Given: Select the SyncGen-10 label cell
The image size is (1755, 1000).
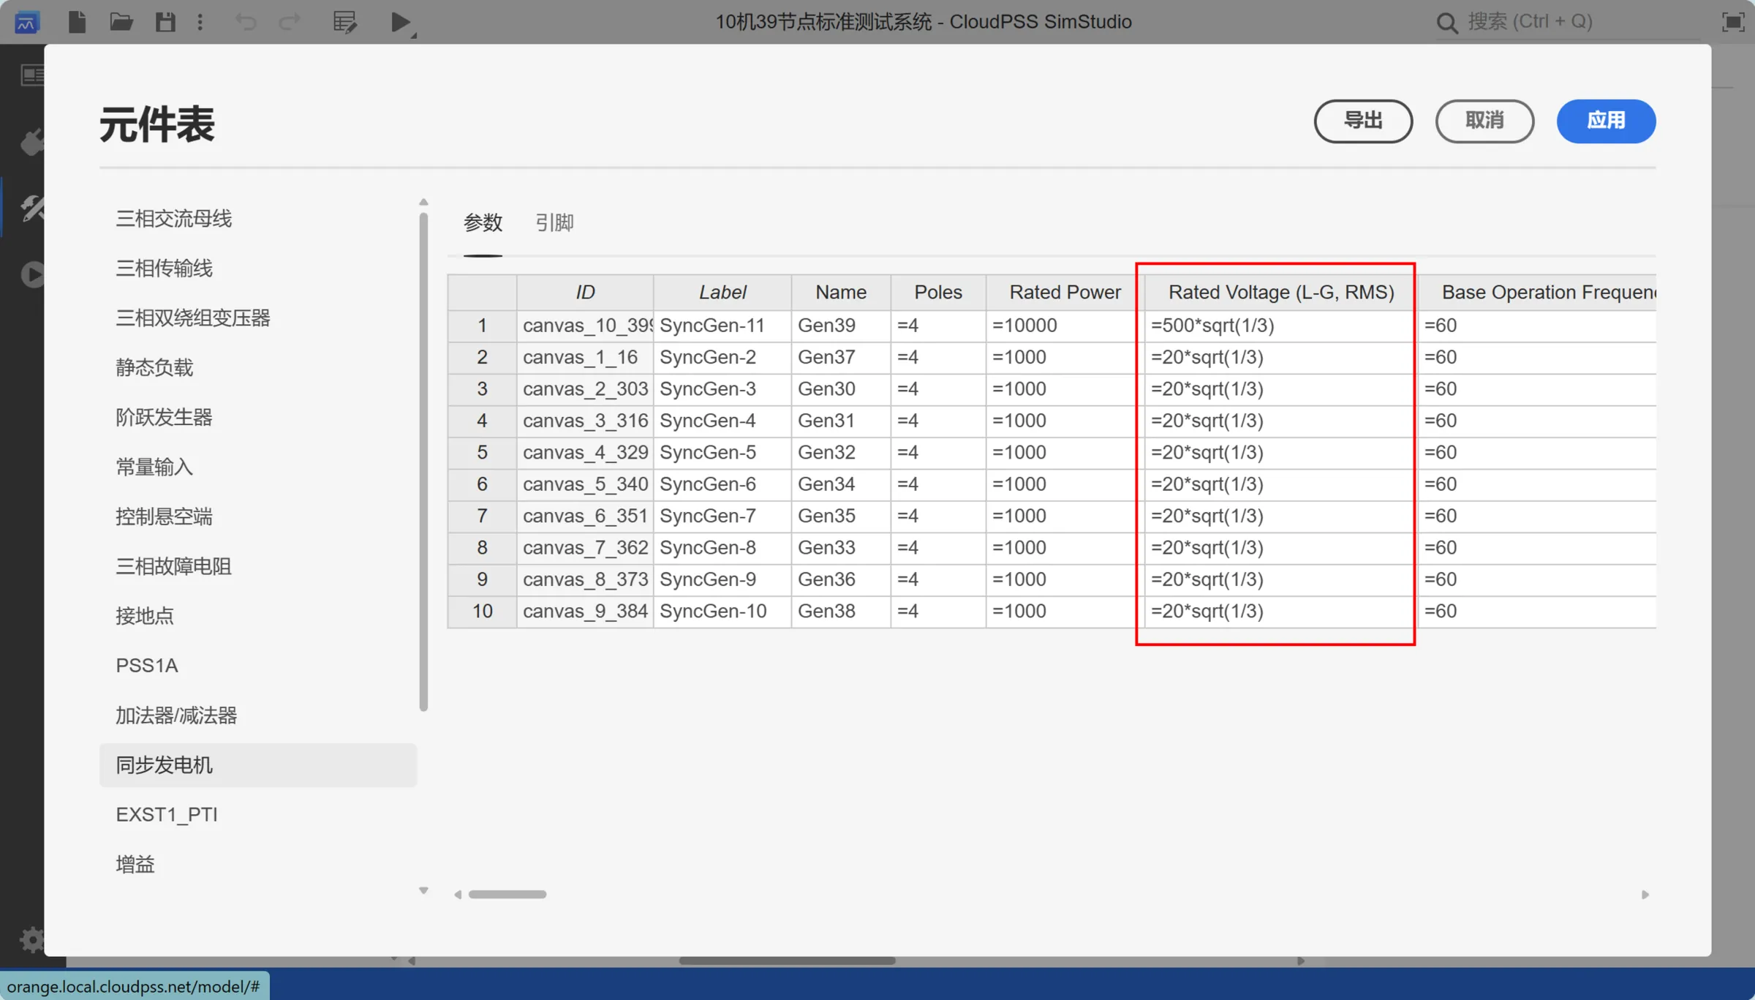Looking at the screenshot, I should (x=722, y=611).
